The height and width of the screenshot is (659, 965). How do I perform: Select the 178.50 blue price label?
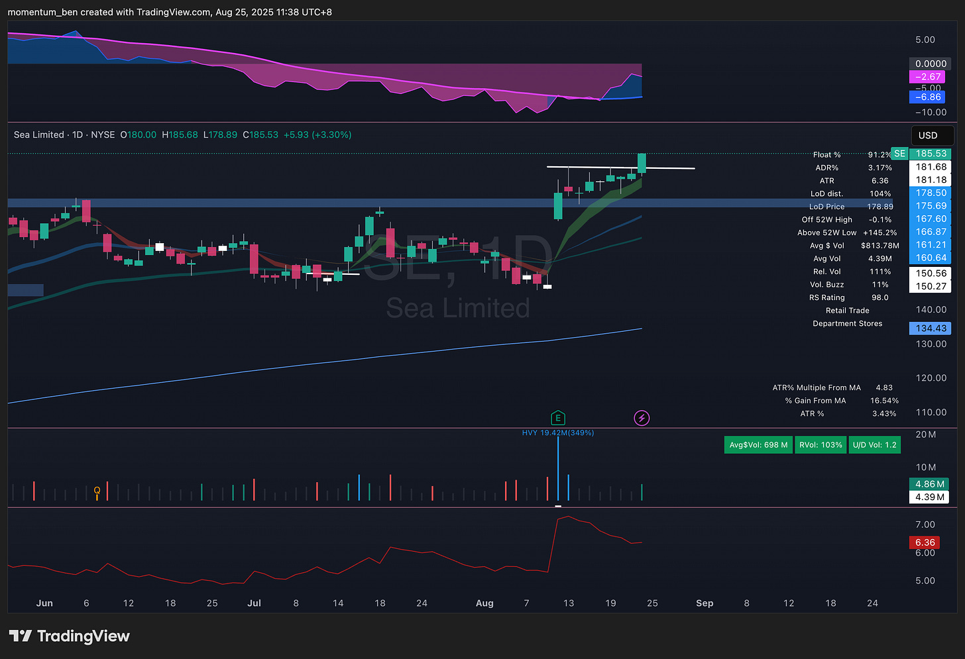(931, 193)
